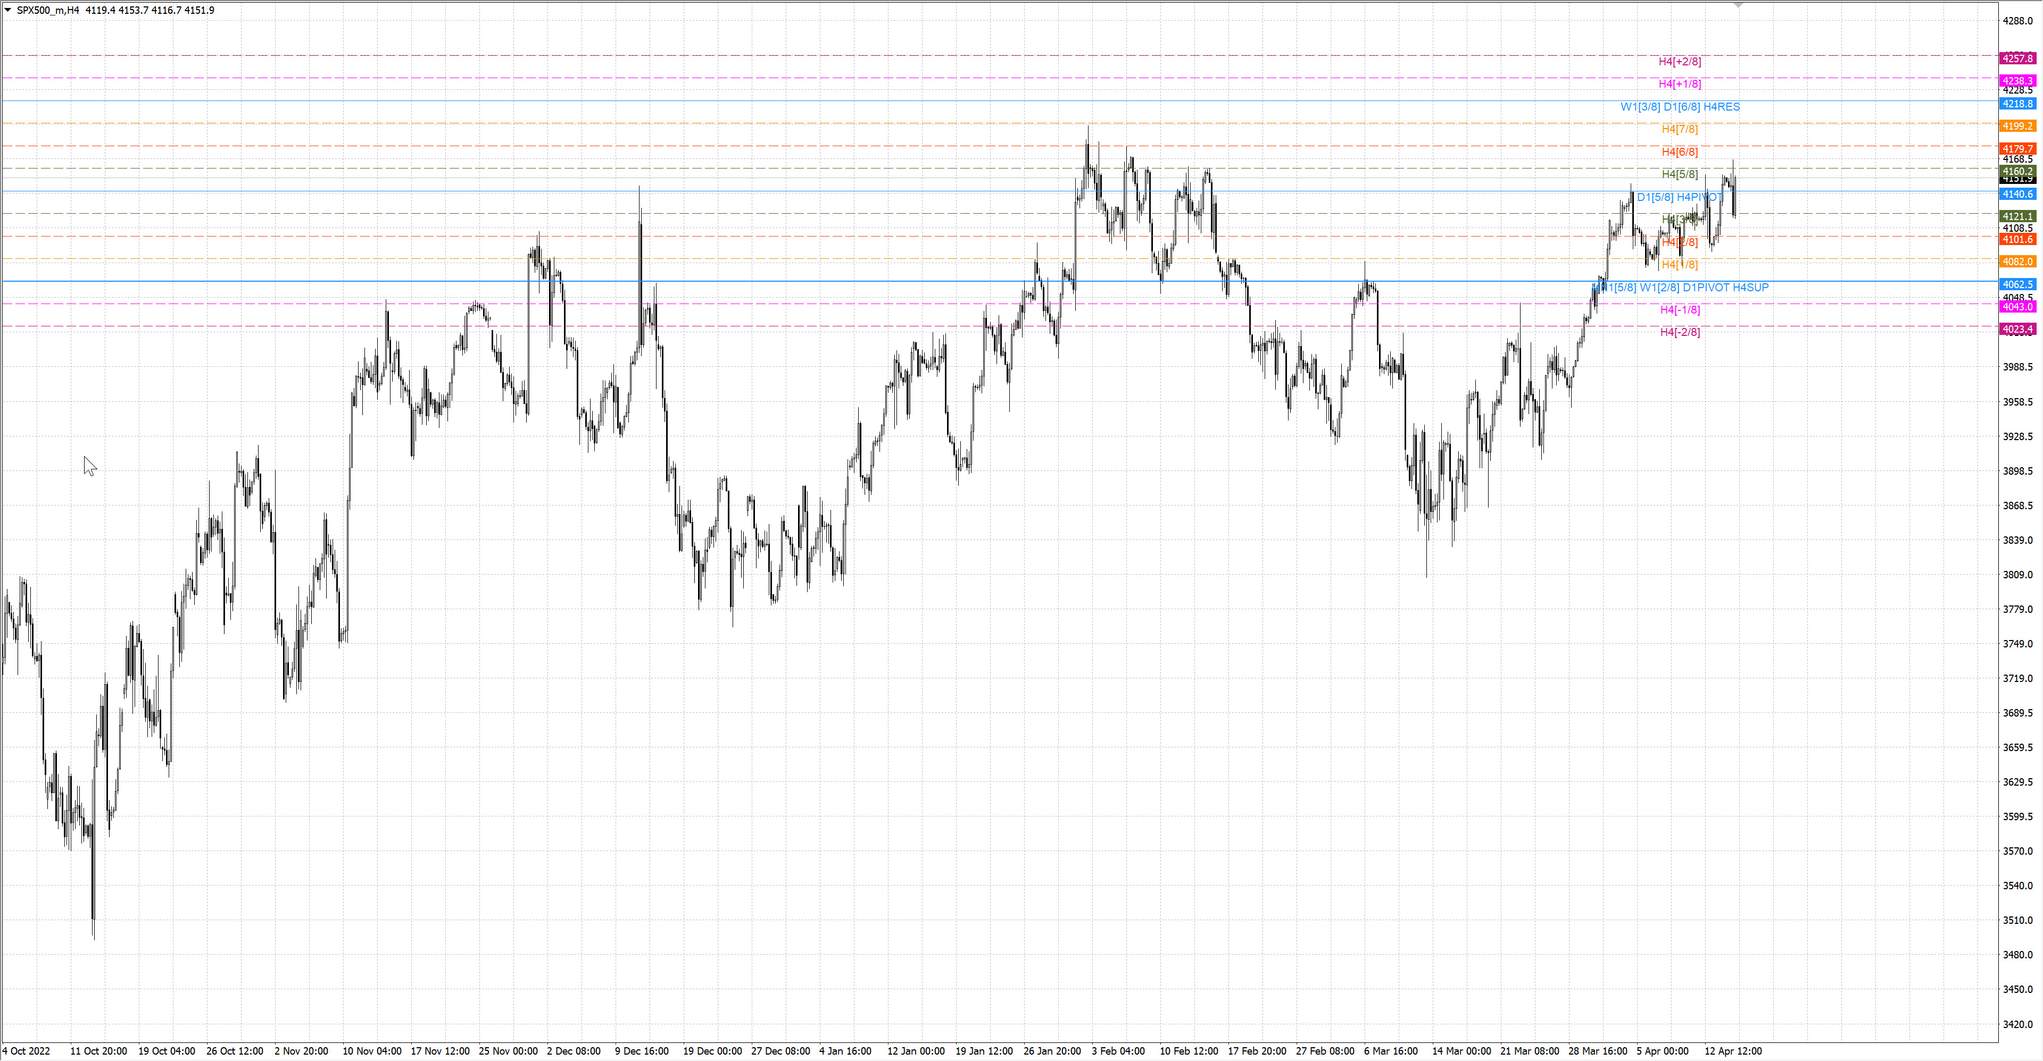
Task: Click the 3 Feb 04:00 time label
Action: pos(1117,1051)
